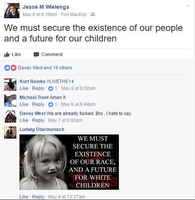The width and height of the screenshot is (195, 200).
Task: Click the like count icon on Micheal Trent's comment
Action: click(50, 104)
